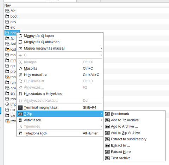Select Terminál megnyitása
The width and height of the screenshot is (169, 165).
pos(60,108)
